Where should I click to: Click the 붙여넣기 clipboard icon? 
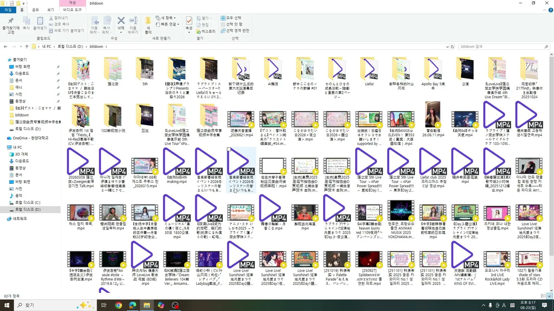(40, 21)
